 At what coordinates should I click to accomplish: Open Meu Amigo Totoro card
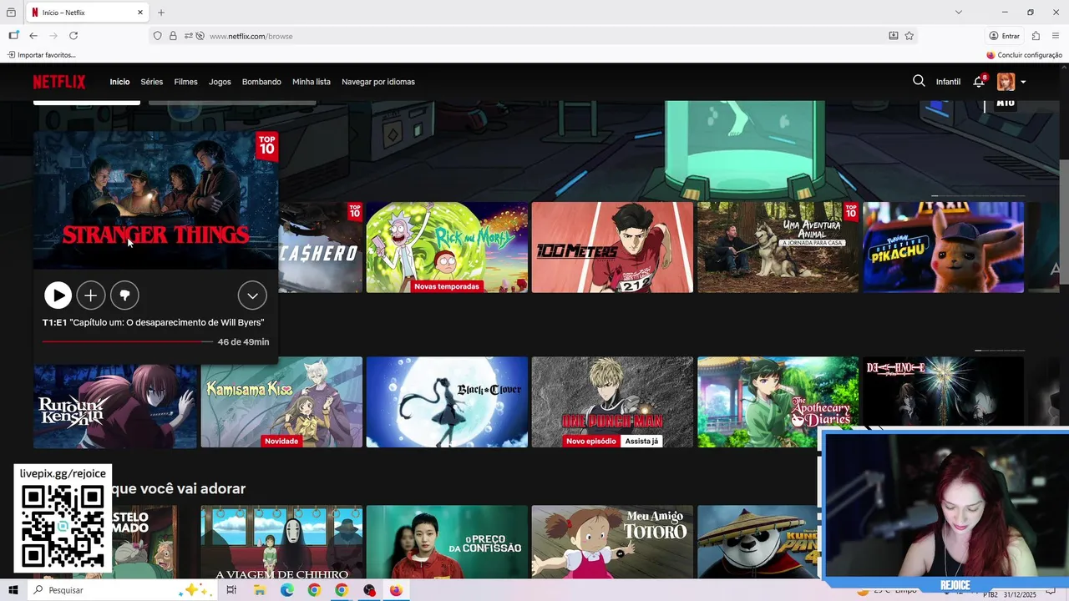pos(612,542)
